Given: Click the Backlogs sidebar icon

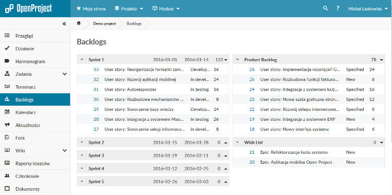Looking at the screenshot, I should pyautogui.click(x=7, y=99).
